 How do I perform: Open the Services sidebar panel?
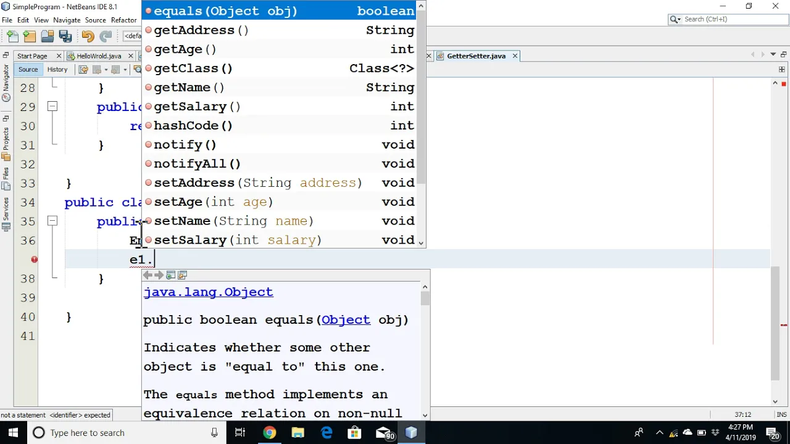(x=6, y=214)
